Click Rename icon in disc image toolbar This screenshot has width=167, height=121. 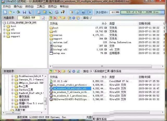[x=64, y=18]
